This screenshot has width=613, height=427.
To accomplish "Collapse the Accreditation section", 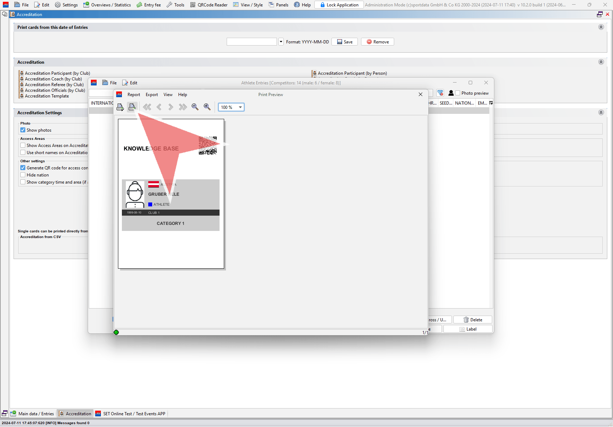I will point(601,62).
